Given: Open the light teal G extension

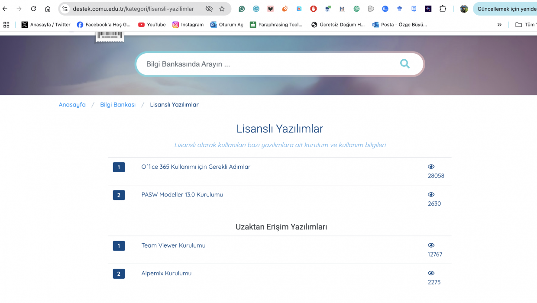Looking at the screenshot, I should pyautogui.click(x=256, y=9).
